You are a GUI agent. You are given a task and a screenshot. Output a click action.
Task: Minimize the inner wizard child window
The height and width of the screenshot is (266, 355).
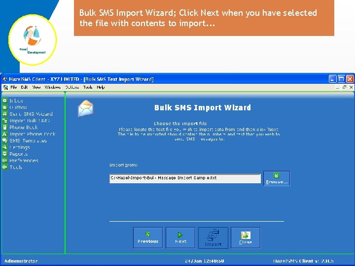tap(337, 87)
